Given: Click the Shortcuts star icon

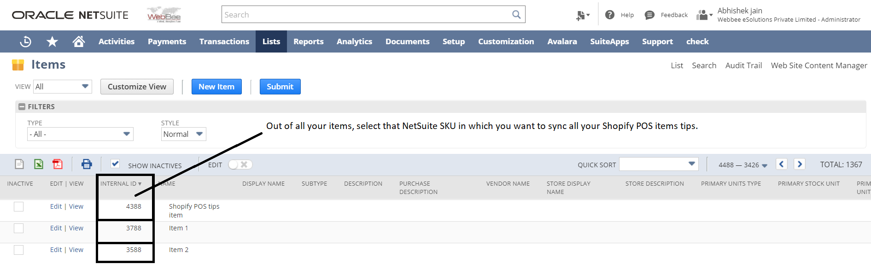Looking at the screenshot, I should coord(52,41).
